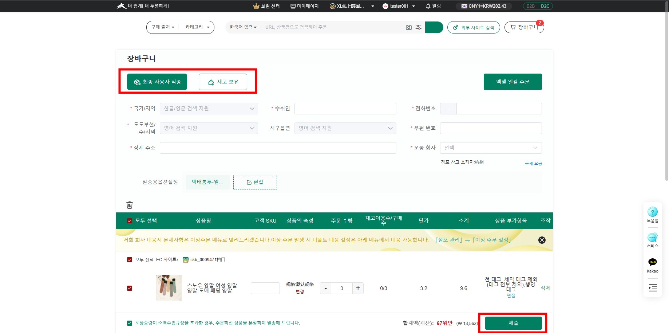Screen dimensions: 669x333
Task: Click 편집 under 상품 부가항목
Action: click(511, 296)
